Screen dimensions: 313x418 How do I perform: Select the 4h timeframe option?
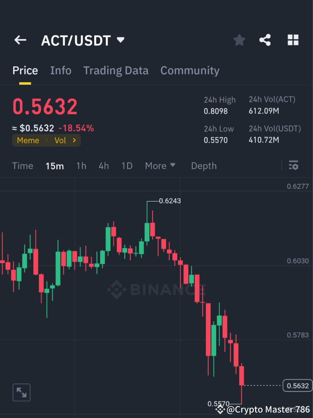point(104,166)
